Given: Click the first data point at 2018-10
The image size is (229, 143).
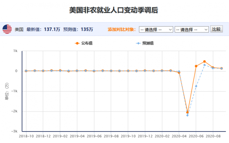Looking at the screenshot, I should [26, 71].
